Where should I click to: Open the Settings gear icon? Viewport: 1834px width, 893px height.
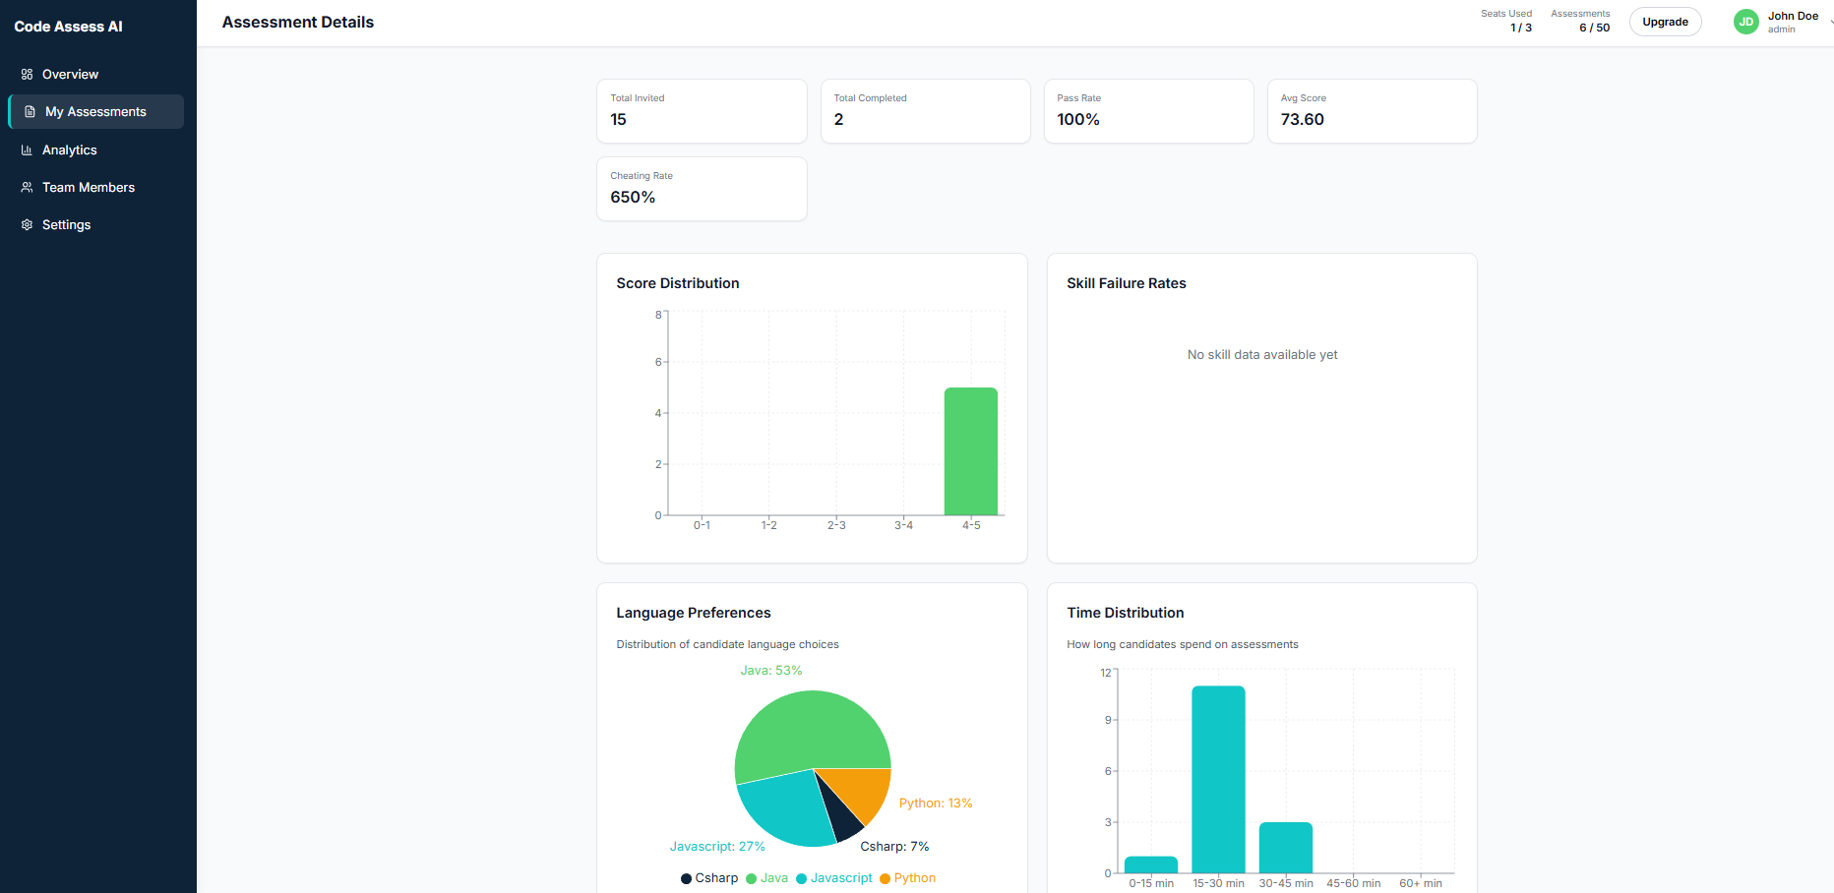click(26, 224)
